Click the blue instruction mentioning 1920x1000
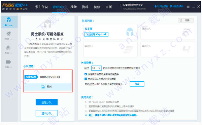This screenshot has height=125, width=202. point(111,115)
